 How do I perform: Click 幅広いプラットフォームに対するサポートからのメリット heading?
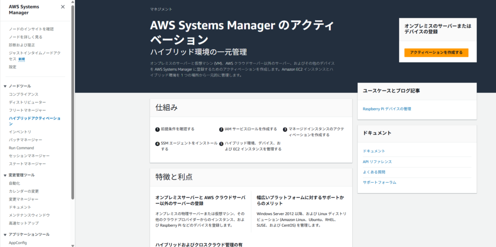[x=300, y=201]
